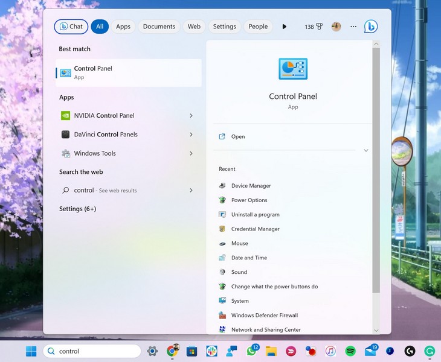This screenshot has height=362, width=441.
Task: Open Google Chrome in taskbar
Action: point(173,351)
